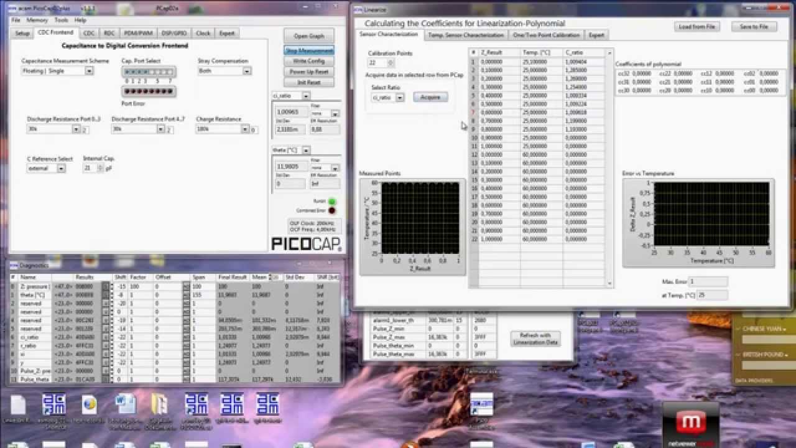Toggle Cap. Port Select port 3
This screenshot has width=796, height=448.
(x=146, y=72)
